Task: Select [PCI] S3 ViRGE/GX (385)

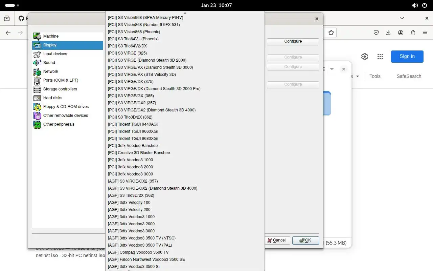Action: [x=185, y=96]
